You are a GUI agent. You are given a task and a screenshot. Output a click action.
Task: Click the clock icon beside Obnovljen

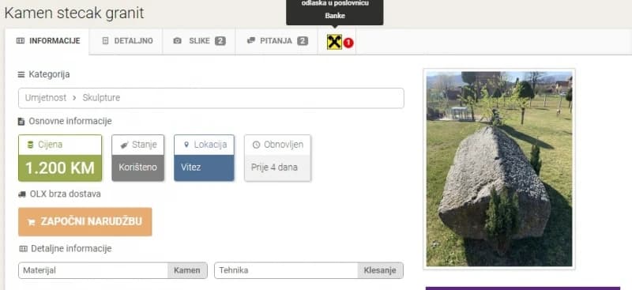click(x=256, y=145)
